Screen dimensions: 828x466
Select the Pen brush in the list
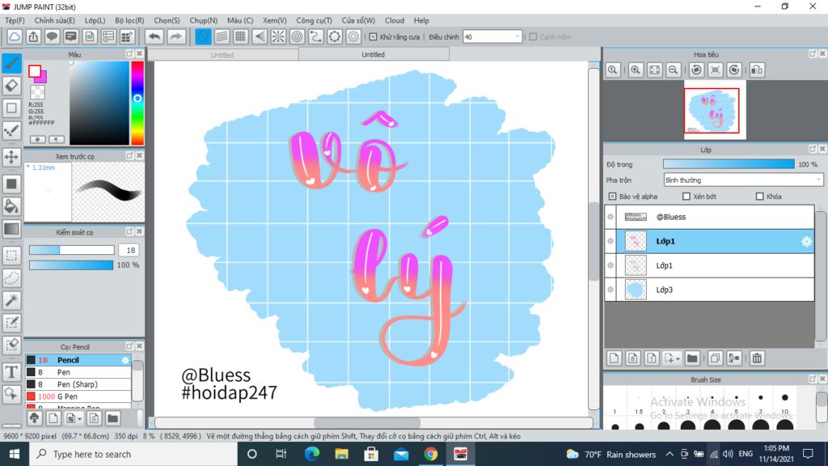(78, 372)
